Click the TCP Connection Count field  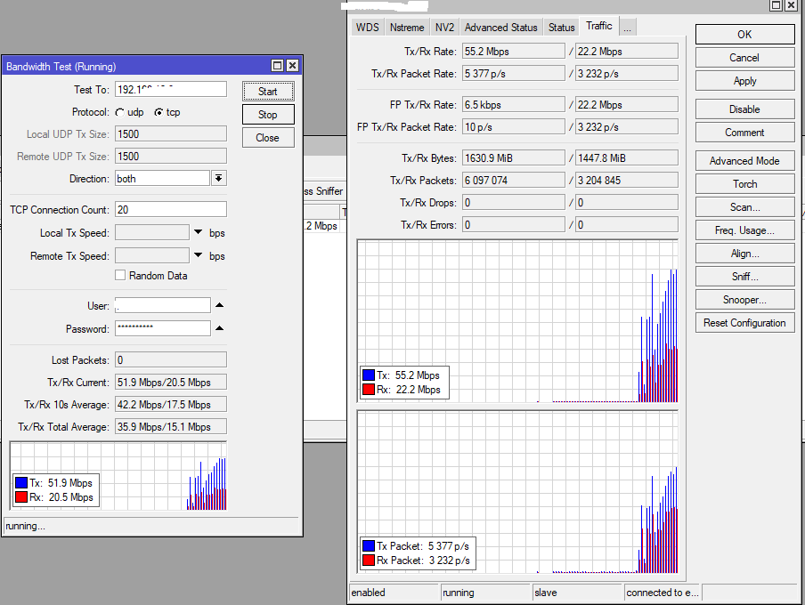tap(170, 210)
